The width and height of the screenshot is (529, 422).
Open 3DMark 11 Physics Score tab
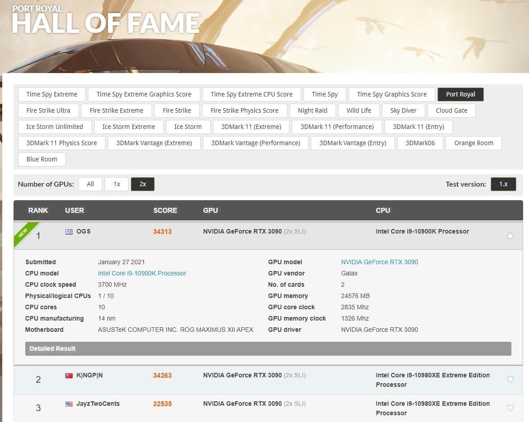pos(62,143)
